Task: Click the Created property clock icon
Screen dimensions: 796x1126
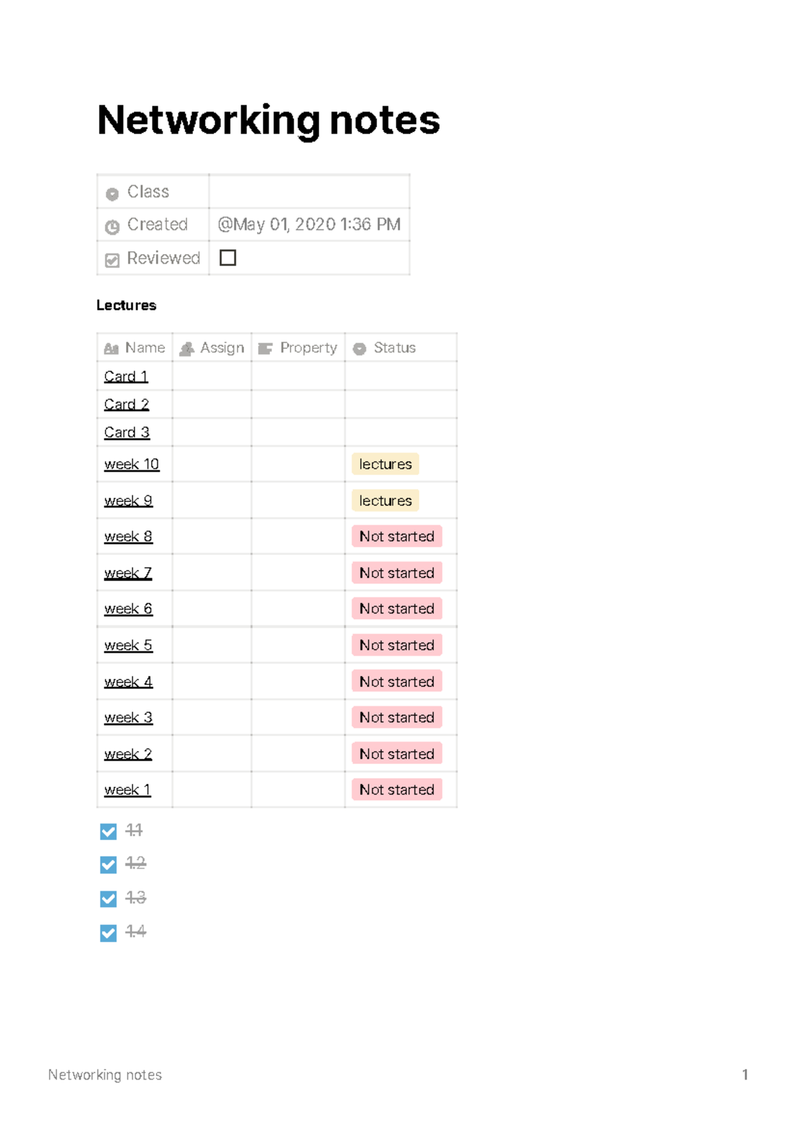Action: [112, 227]
